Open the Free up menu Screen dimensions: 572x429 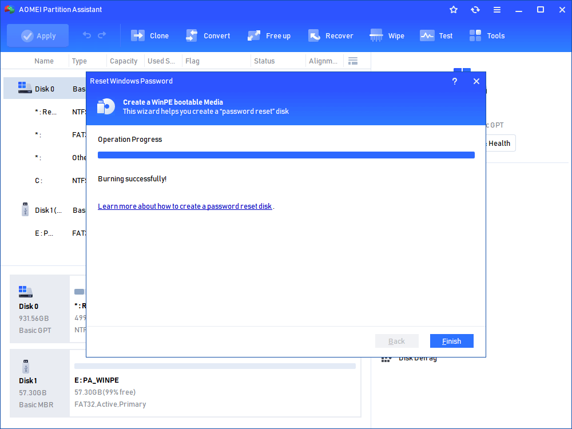[269, 35]
